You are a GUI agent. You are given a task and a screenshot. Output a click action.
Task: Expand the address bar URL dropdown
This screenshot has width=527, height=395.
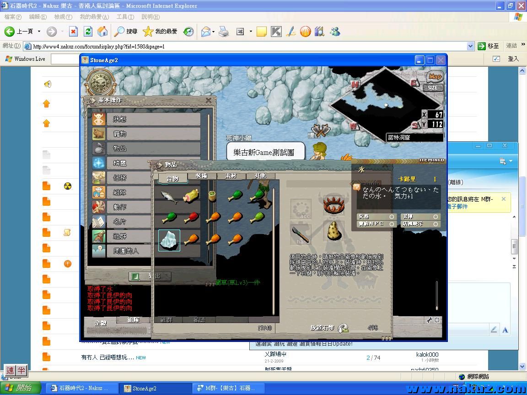coord(470,46)
